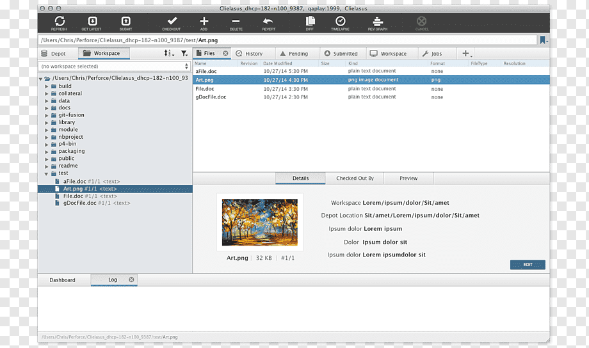The height and width of the screenshot is (348, 589).
Task: Open the Diff tool
Action: [x=311, y=21]
